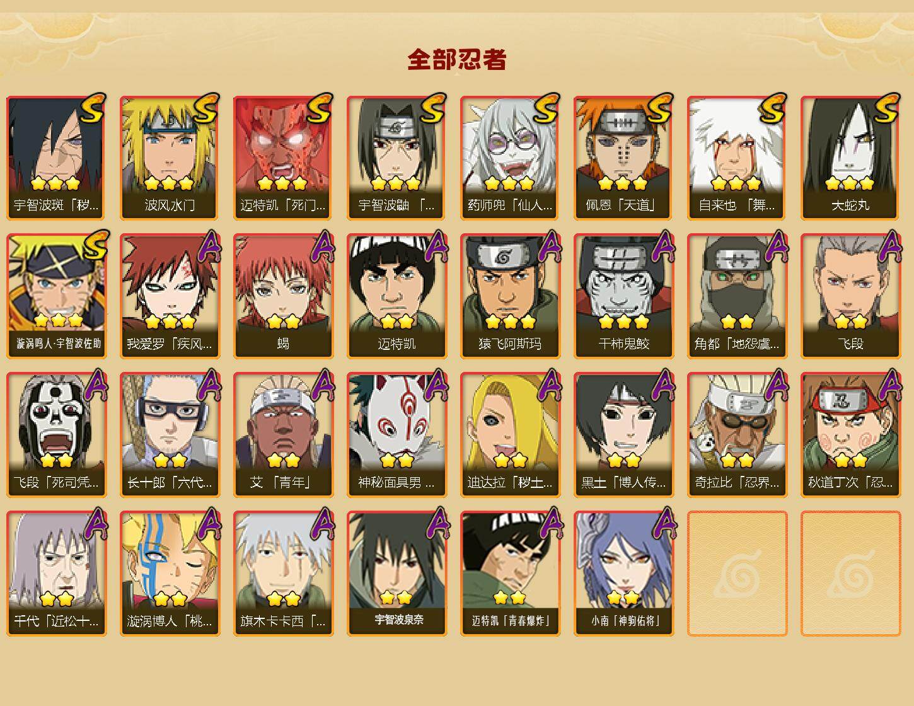Select the 宇智波泉奈 ninja card
Image resolution: width=914 pixels, height=706 pixels.
click(x=396, y=574)
